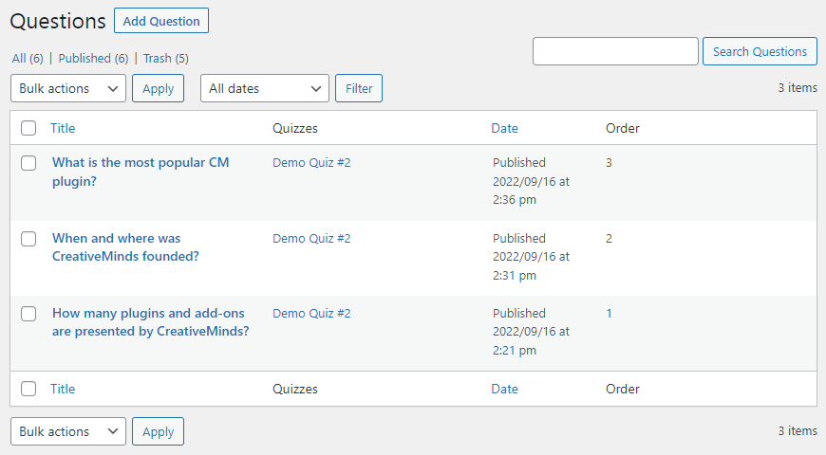Click the Add Question button
This screenshot has height=455, width=826.
coord(161,21)
